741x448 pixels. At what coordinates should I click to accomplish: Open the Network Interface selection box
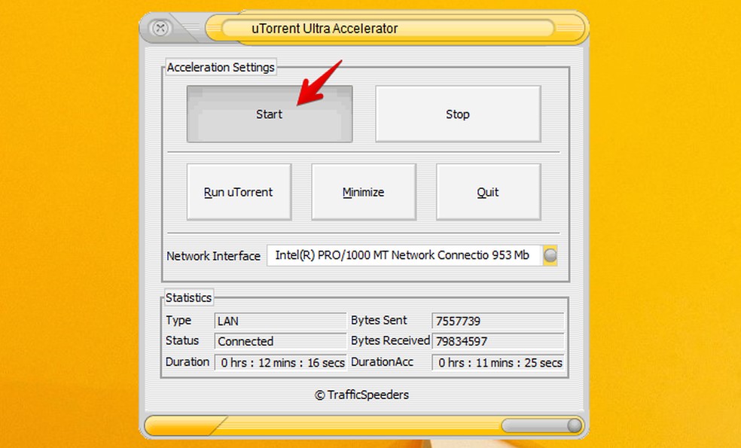point(403,255)
